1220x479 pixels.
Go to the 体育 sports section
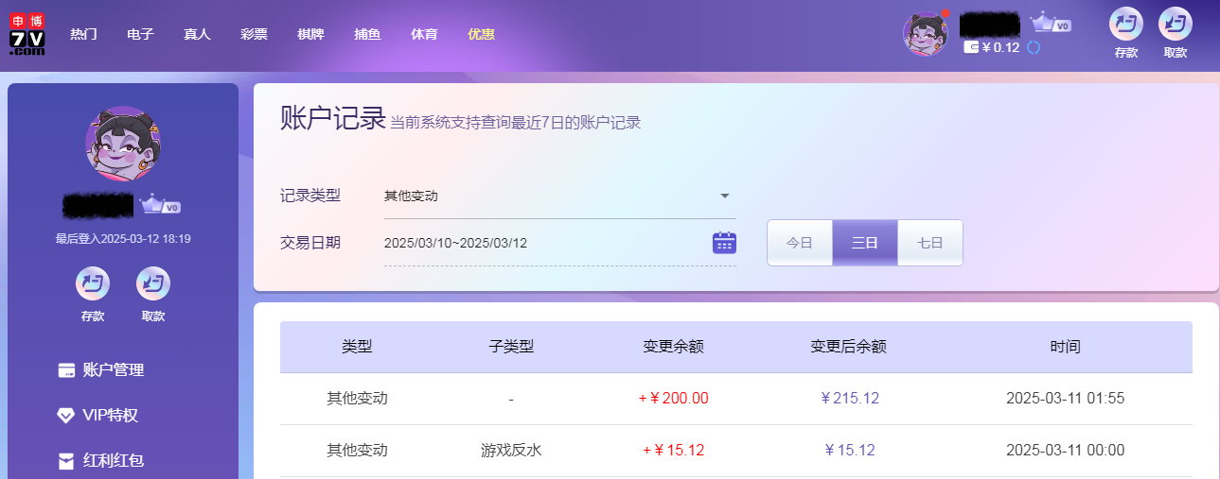tap(424, 34)
